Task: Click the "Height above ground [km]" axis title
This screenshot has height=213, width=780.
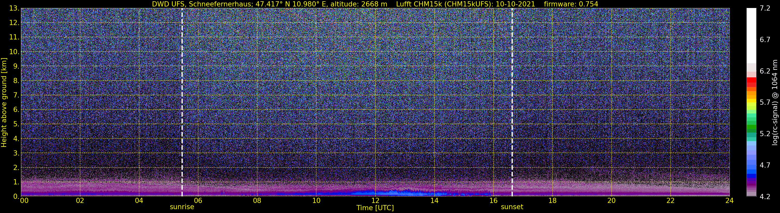Action: pos(4,102)
